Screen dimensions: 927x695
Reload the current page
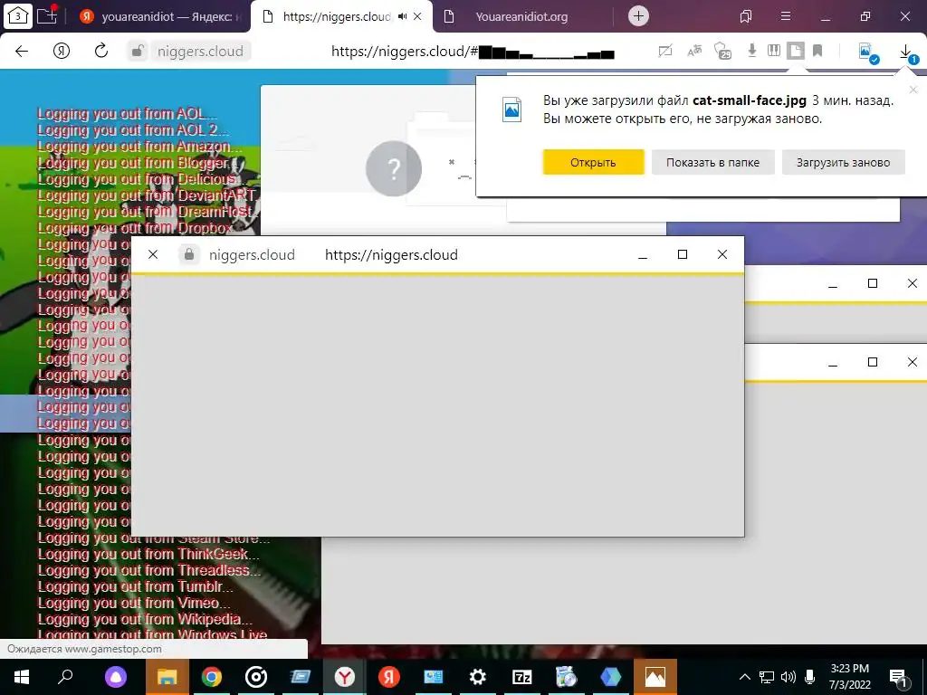point(101,51)
